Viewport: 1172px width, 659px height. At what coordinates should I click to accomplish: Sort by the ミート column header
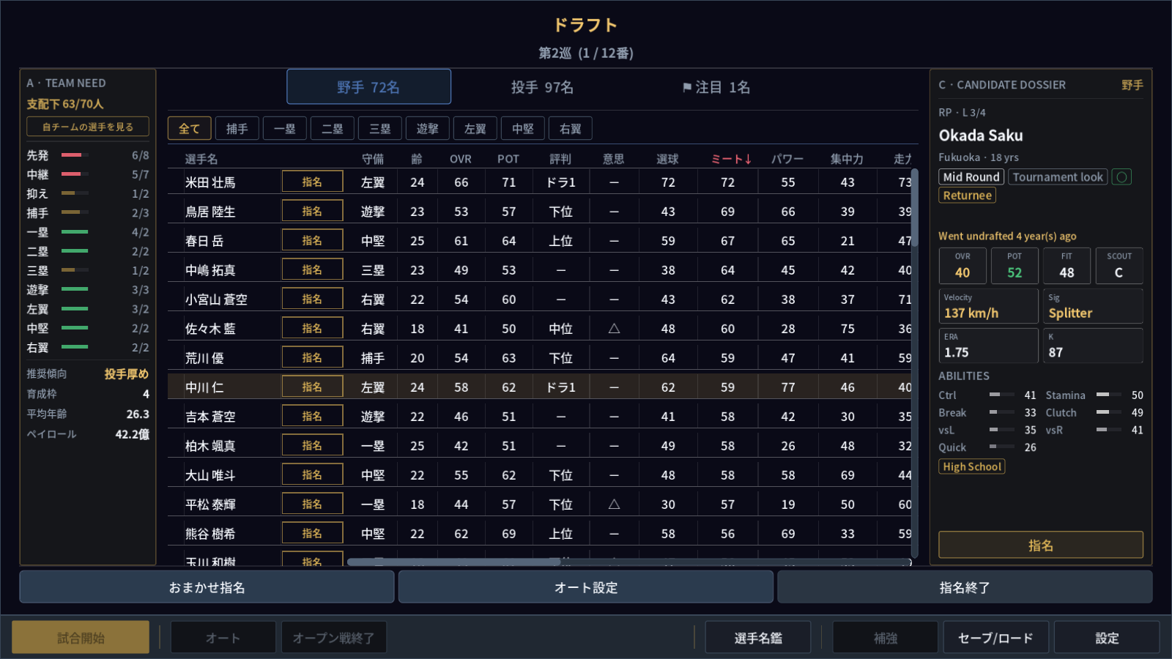click(x=731, y=159)
